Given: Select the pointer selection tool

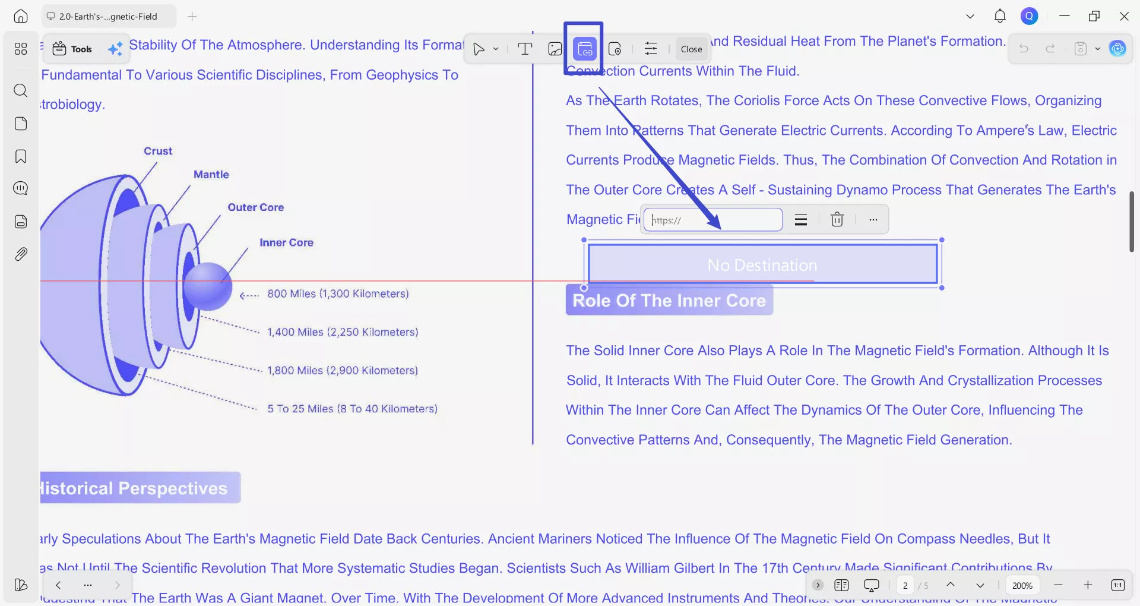Looking at the screenshot, I should (x=479, y=49).
